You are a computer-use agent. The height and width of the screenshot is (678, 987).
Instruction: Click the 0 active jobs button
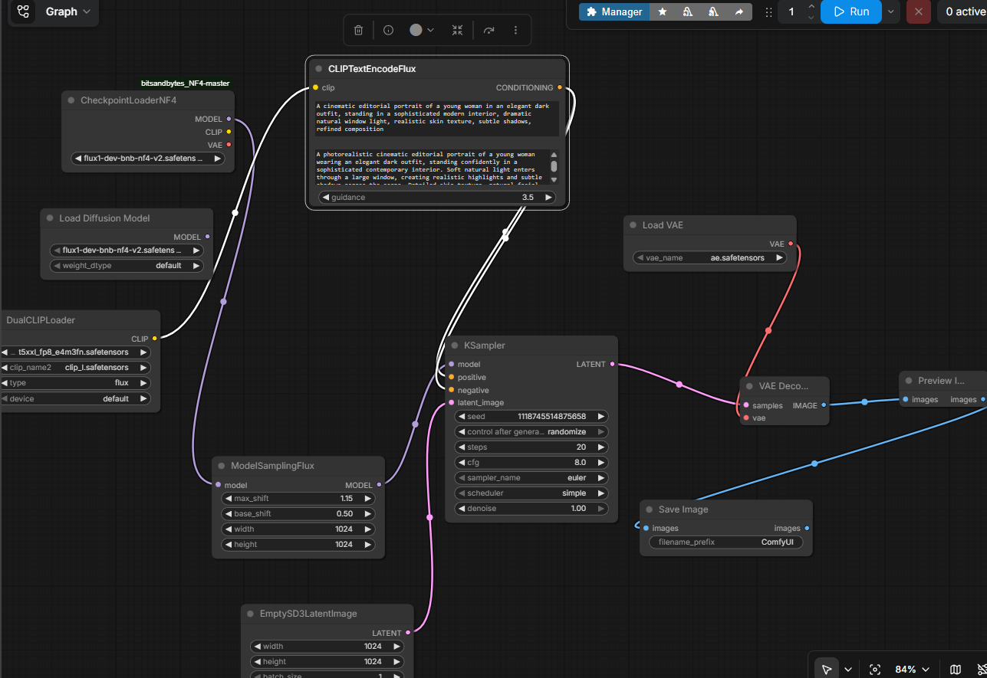point(962,11)
